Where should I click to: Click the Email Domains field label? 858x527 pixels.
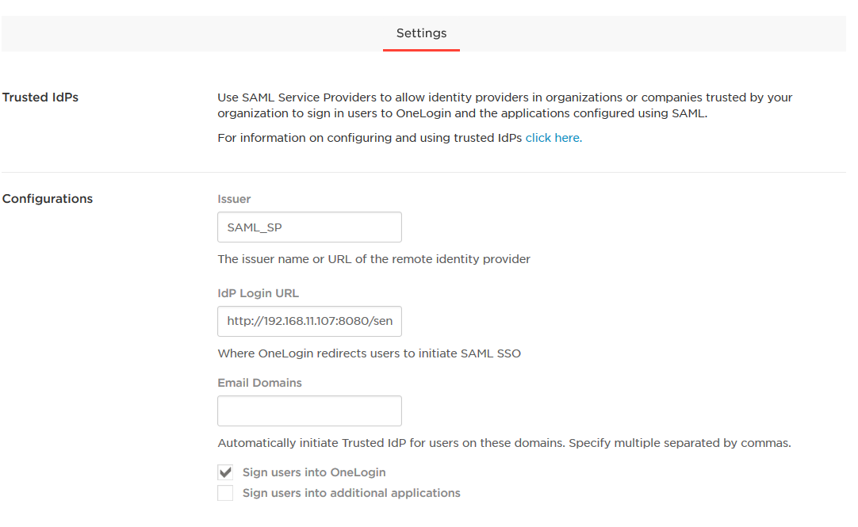(259, 383)
